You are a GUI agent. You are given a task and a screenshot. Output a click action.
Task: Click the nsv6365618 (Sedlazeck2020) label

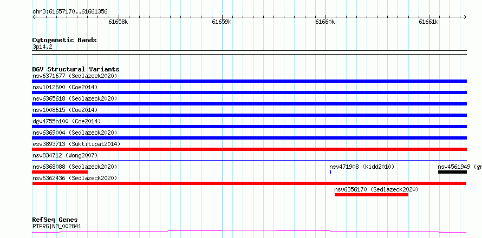pos(75,98)
